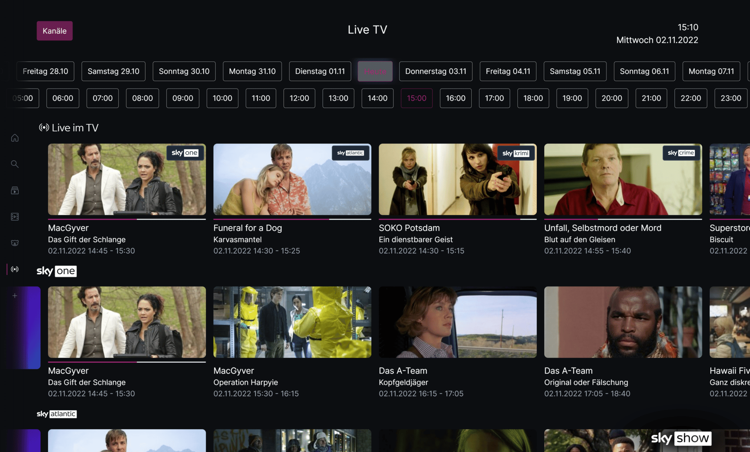The image size is (750, 452).
Task: Select the Search icon in the sidebar
Action: tap(15, 164)
